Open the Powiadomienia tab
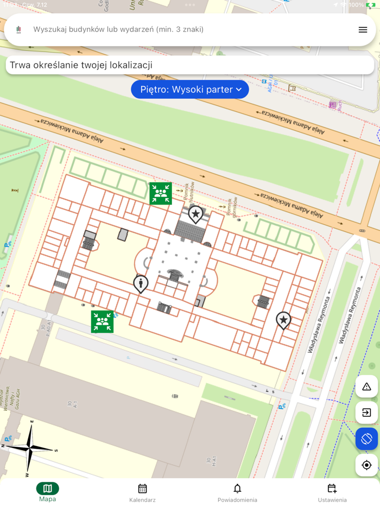This screenshot has width=380, height=507. pyautogui.click(x=237, y=493)
